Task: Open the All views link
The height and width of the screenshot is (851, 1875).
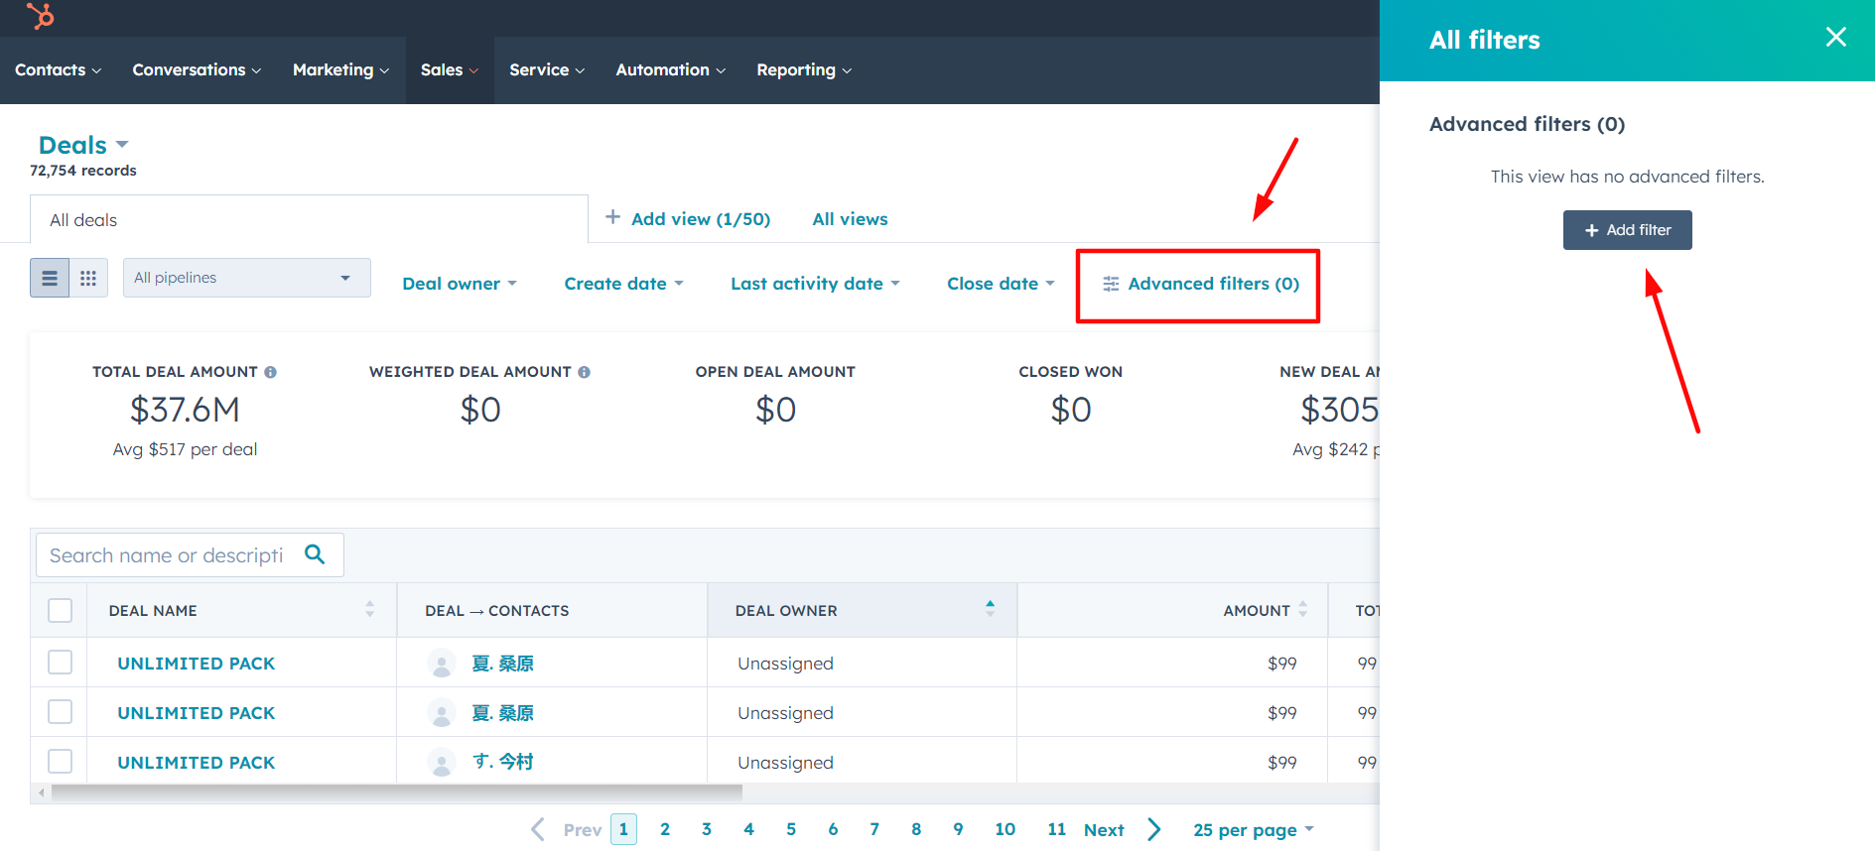Action: point(850,219)
